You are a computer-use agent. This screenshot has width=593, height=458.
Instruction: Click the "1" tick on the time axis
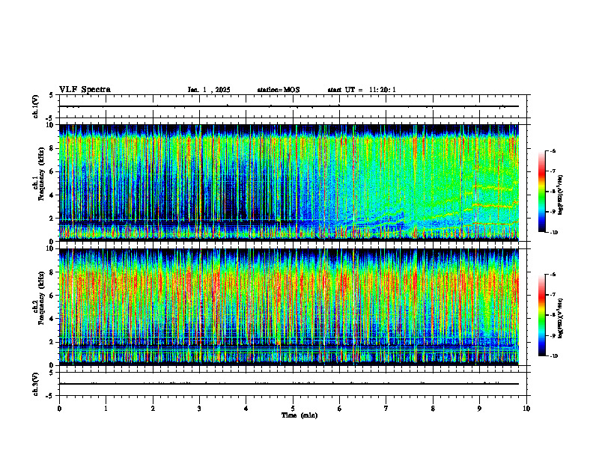[106, 409]
